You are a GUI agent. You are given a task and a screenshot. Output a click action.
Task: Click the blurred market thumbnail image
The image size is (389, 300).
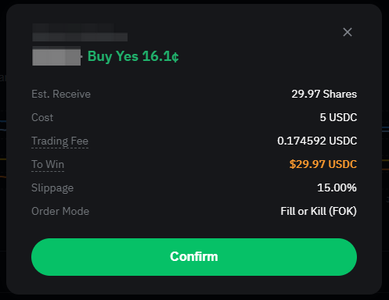pyautogui.click(x=56, y=56)
